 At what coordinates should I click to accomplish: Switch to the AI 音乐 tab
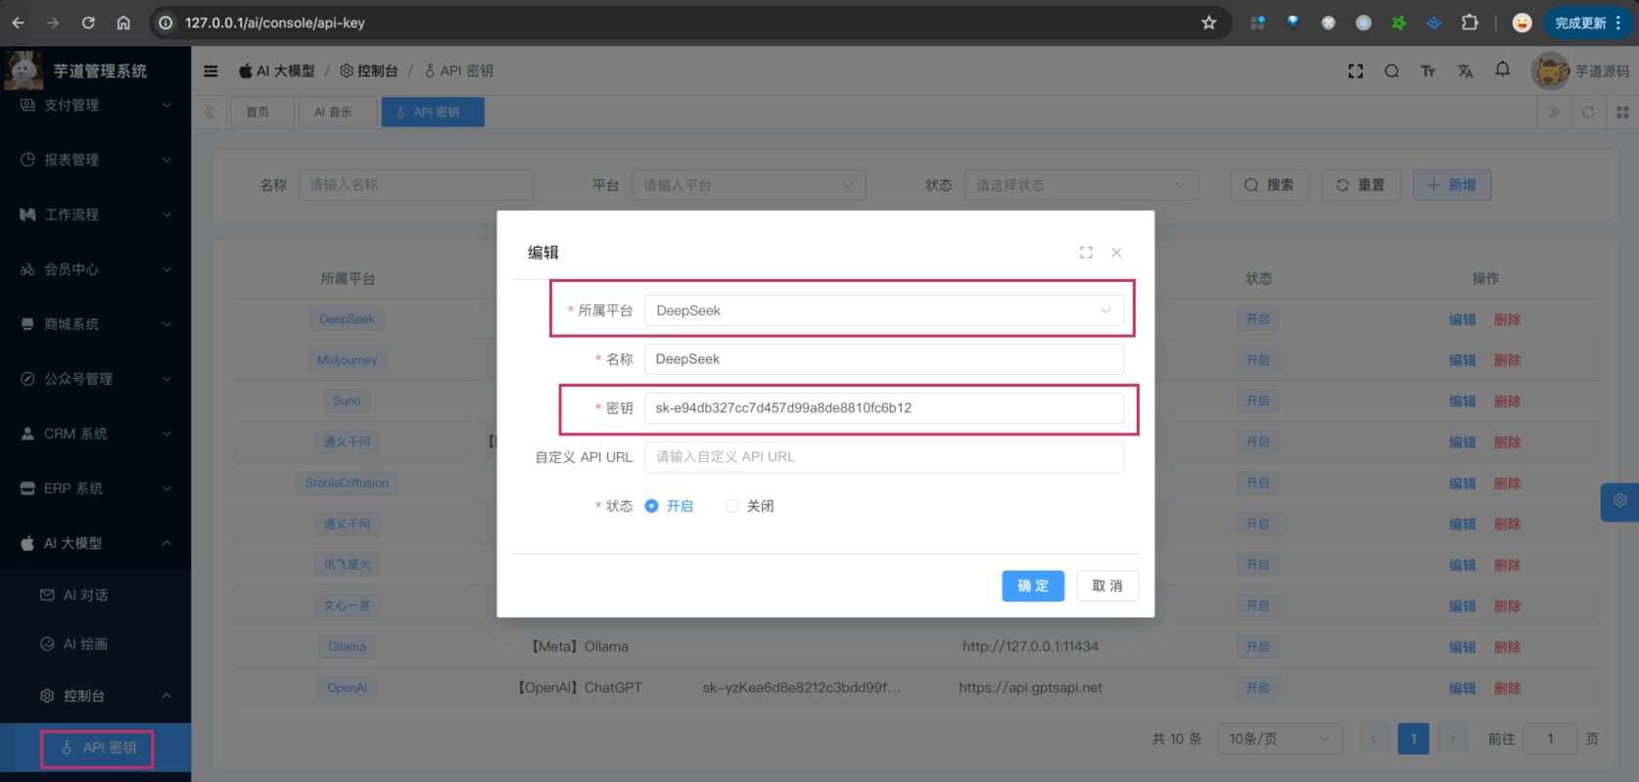click(x=333, y=113)
